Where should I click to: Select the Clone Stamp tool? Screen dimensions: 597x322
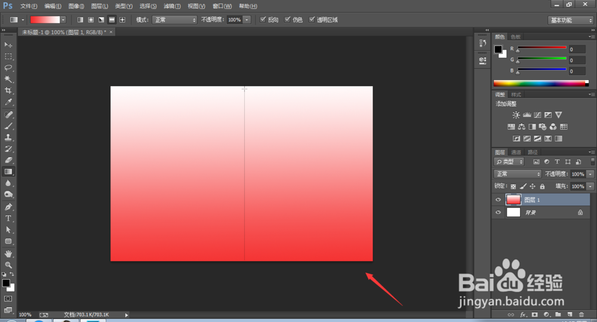pos(8,137)
